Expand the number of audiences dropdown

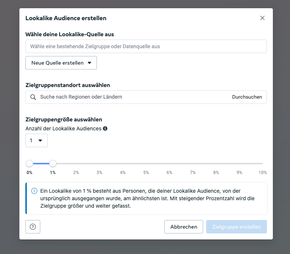pos(37,140)
